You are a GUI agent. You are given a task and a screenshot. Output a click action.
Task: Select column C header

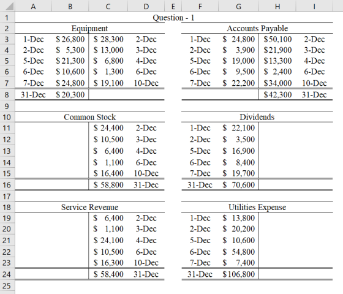[x=108, y=6]
